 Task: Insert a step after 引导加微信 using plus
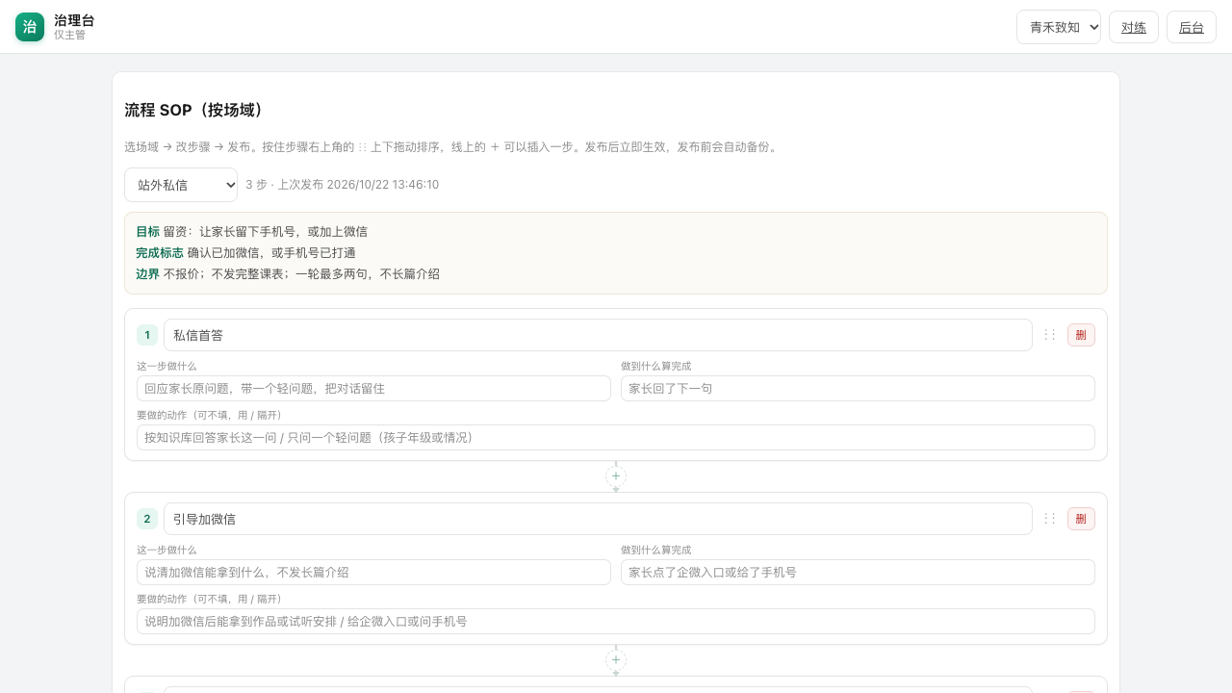click(616, 660)
